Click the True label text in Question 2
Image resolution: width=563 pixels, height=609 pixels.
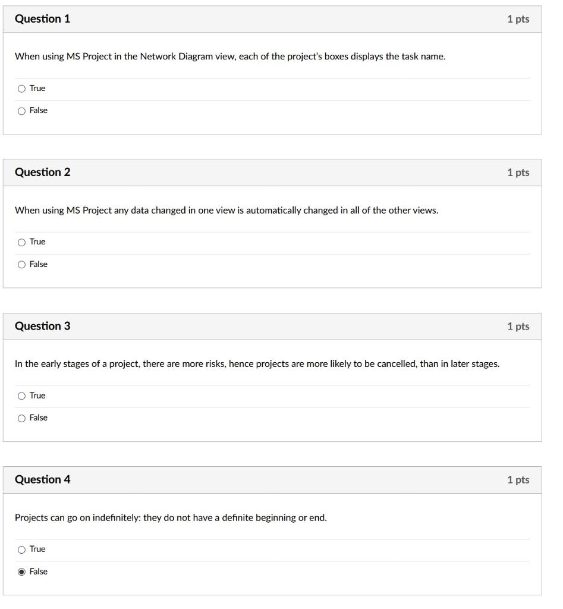coord(37,241)
